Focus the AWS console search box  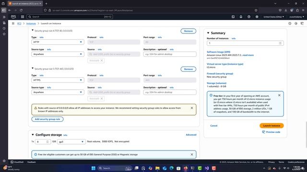(70, 17)
